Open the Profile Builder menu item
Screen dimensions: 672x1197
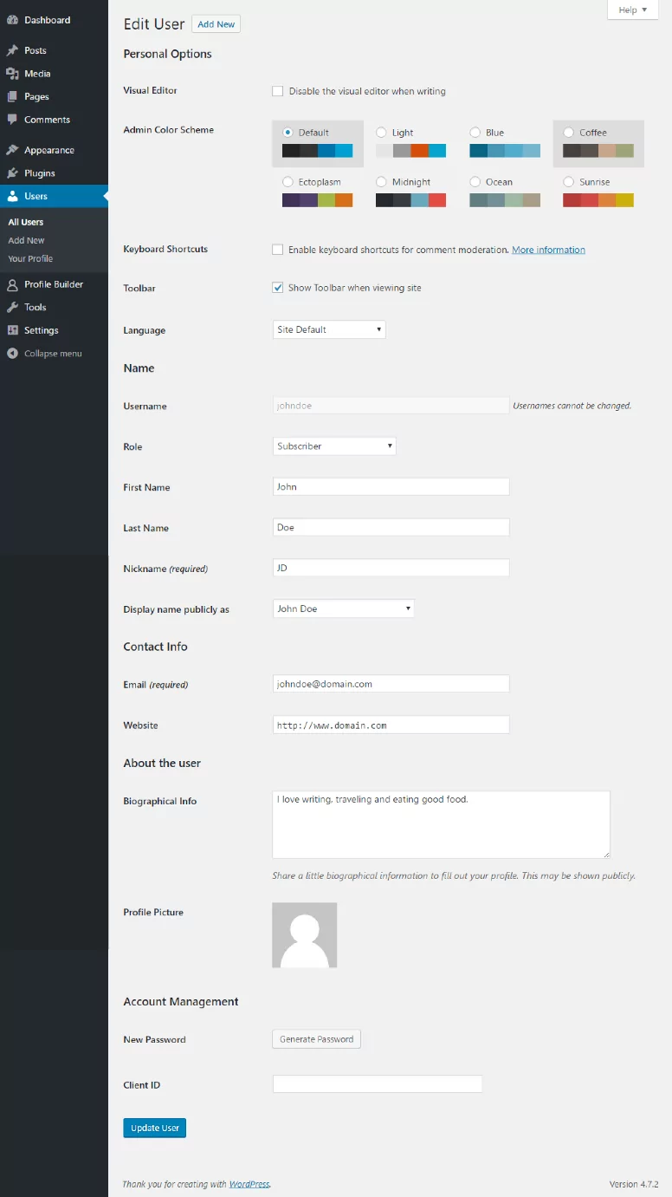(x=54, y=284)
